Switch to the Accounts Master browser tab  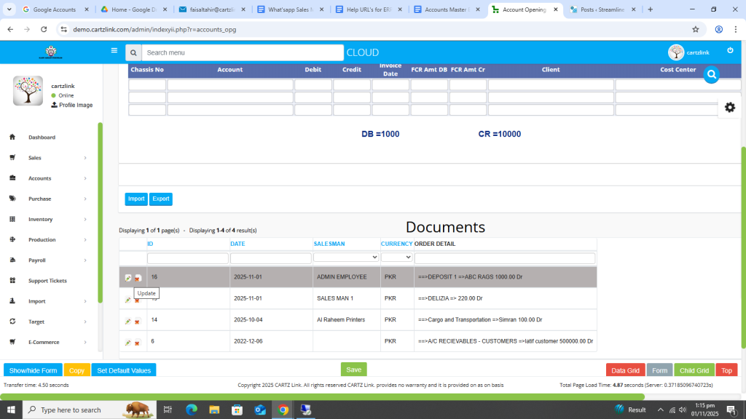(445, 9)
